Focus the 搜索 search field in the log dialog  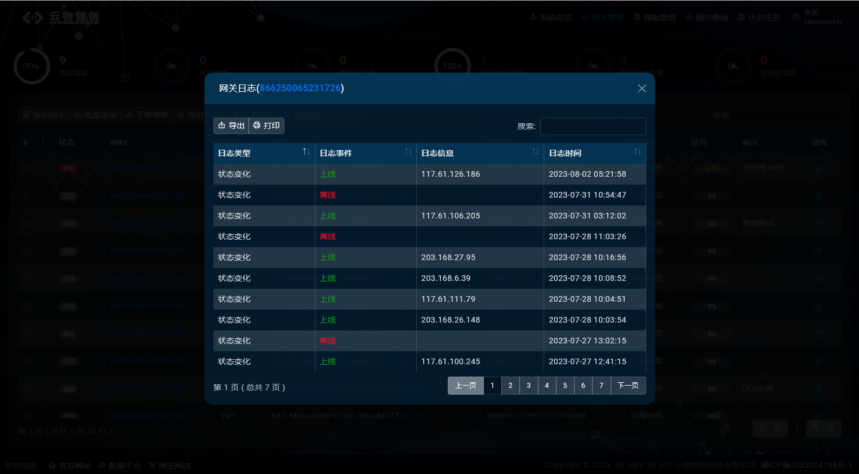593,126
